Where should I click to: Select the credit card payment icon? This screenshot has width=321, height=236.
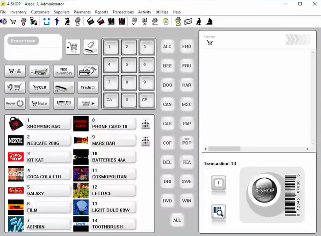(x=88, y=71)
